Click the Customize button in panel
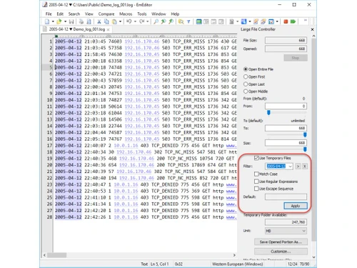Screen dimensions: 357x268 (281, 252)
